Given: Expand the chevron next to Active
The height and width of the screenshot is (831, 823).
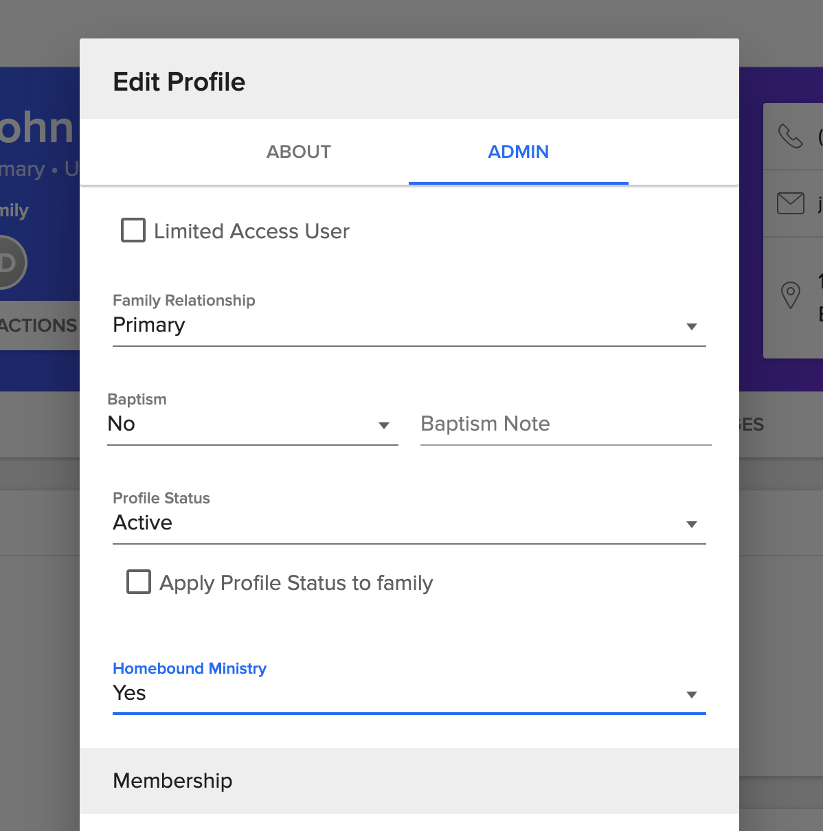Looking at the screenshot, I should click(692, 524).
